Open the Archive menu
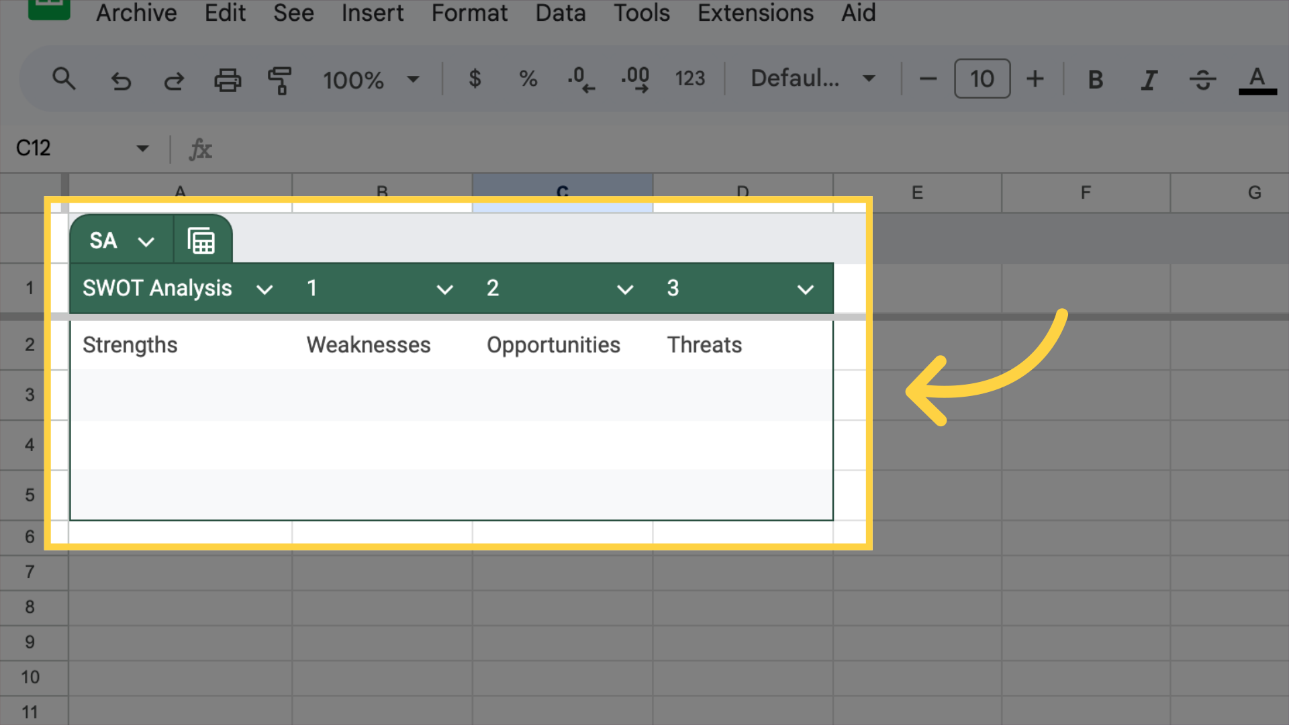Viewport: 1289px width, 725px height. [x=136, y=13]
